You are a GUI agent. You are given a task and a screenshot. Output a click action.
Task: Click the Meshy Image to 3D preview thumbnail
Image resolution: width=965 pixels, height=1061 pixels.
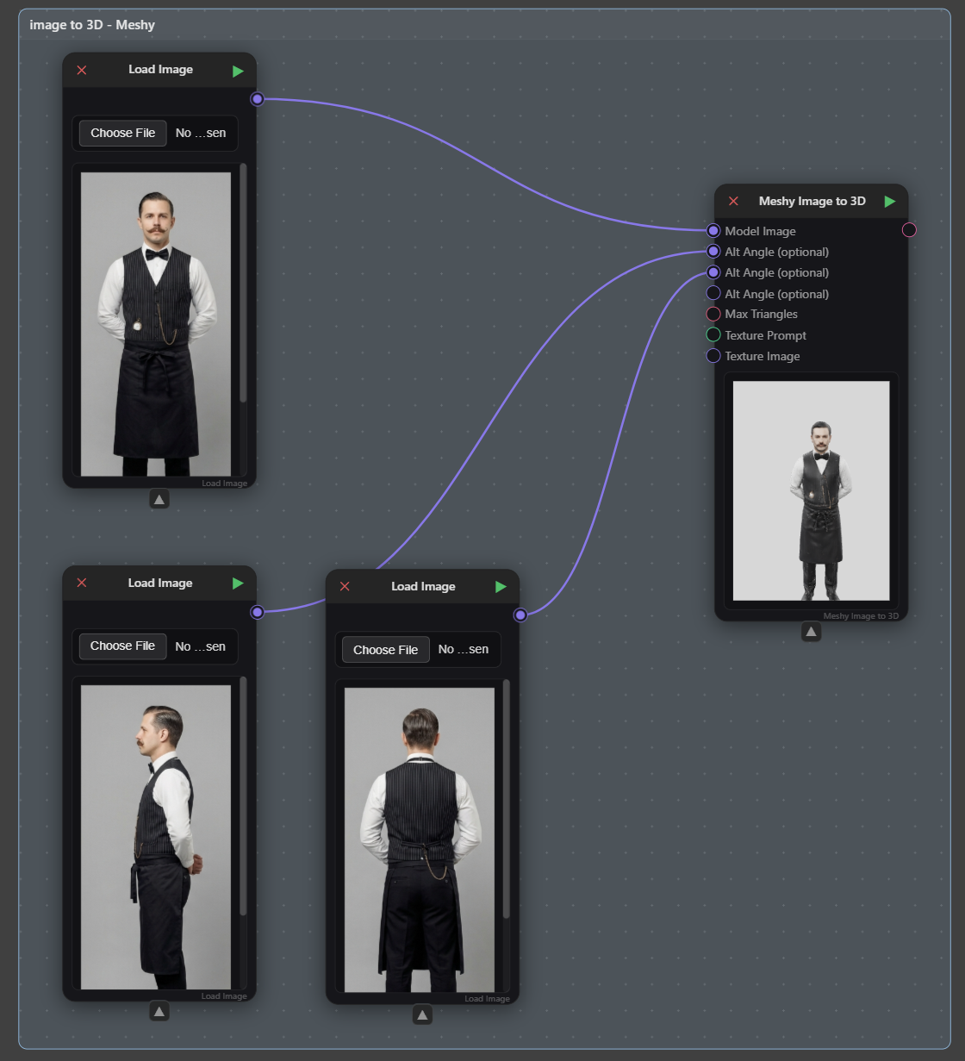point(811,490)
